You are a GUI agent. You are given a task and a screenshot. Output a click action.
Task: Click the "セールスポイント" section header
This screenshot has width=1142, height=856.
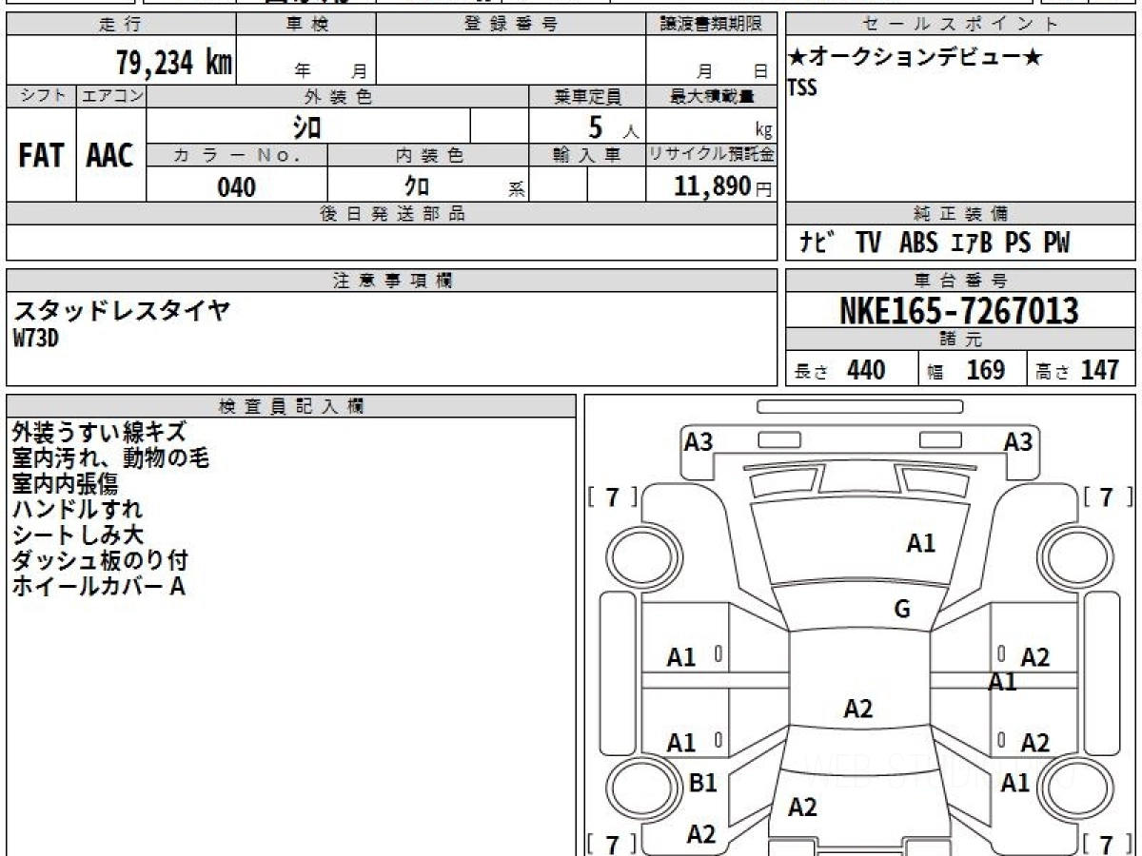(960, 25)
